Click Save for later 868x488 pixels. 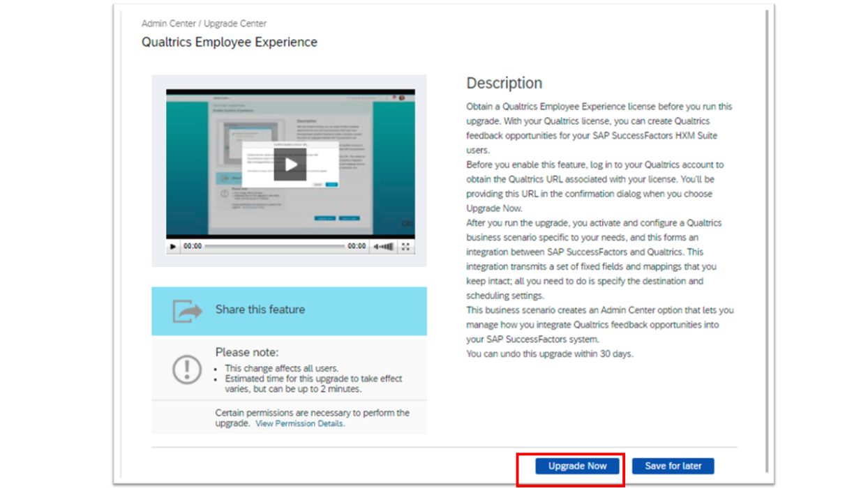672,466
